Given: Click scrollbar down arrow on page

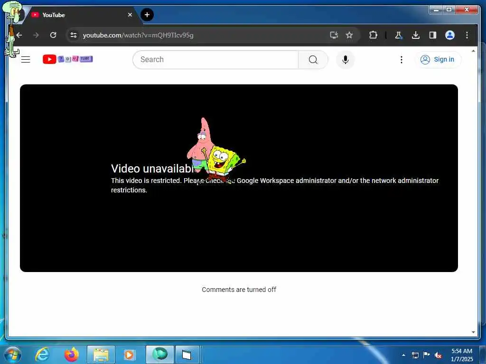Looking at the screenshot, I should pyautogui.click(x=473, y=332).
